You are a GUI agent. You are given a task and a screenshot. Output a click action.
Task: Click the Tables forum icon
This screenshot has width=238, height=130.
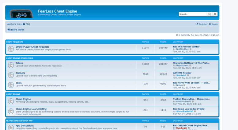point(11,65)
